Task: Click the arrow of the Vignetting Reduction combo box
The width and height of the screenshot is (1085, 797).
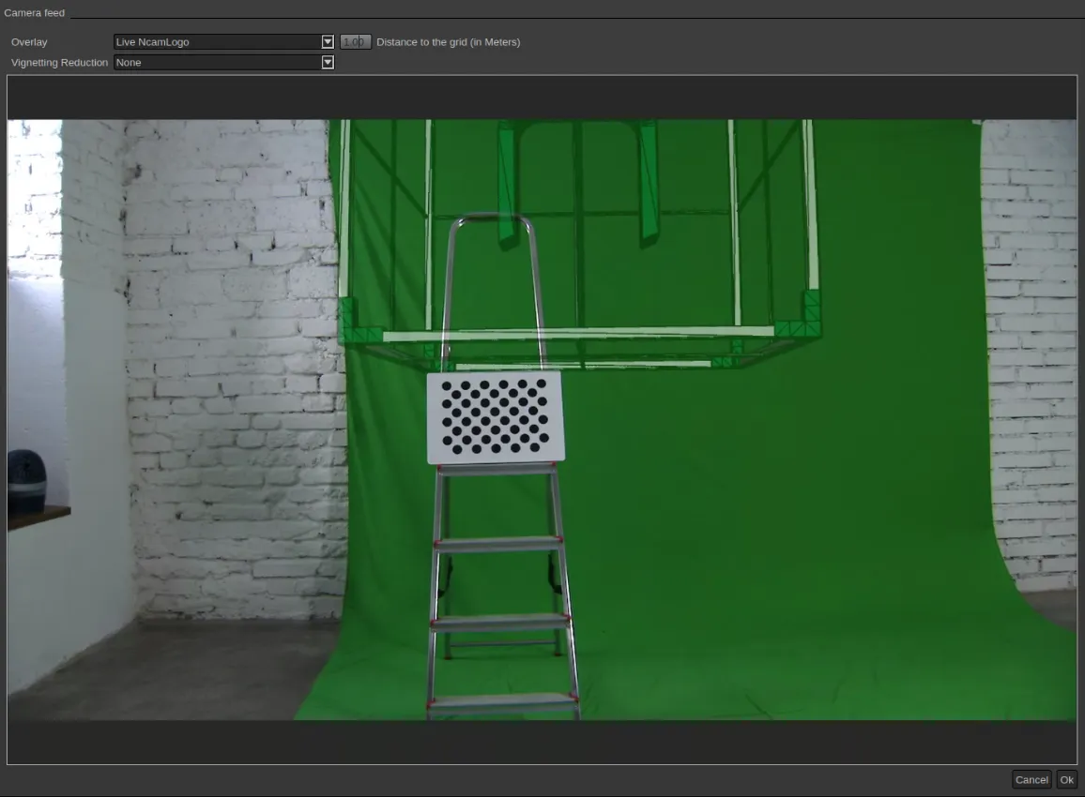Action: [328, 62]
